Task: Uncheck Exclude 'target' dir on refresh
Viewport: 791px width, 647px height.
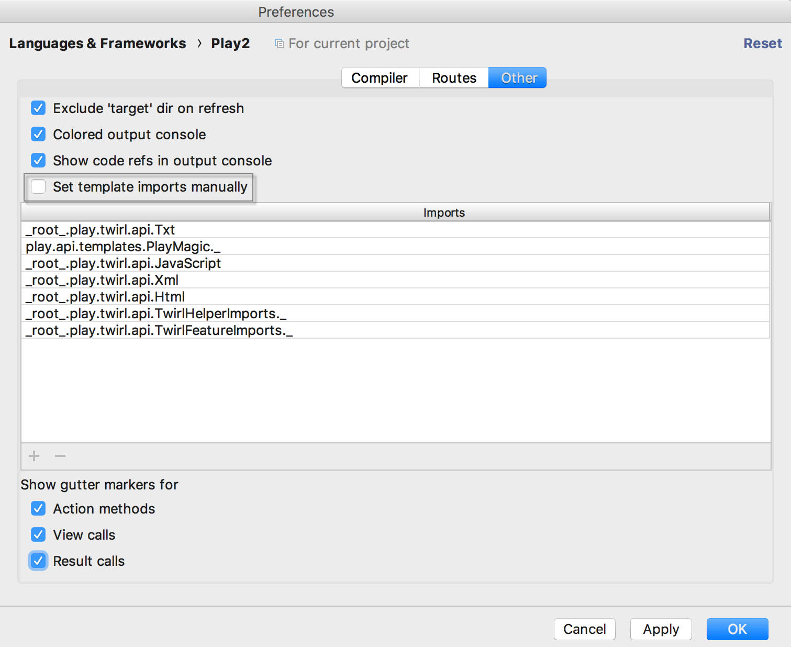Action: click(38, 108)
